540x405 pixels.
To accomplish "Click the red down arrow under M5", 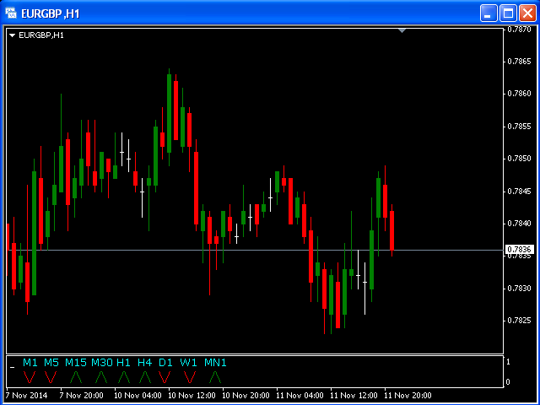I will [51, 377].
